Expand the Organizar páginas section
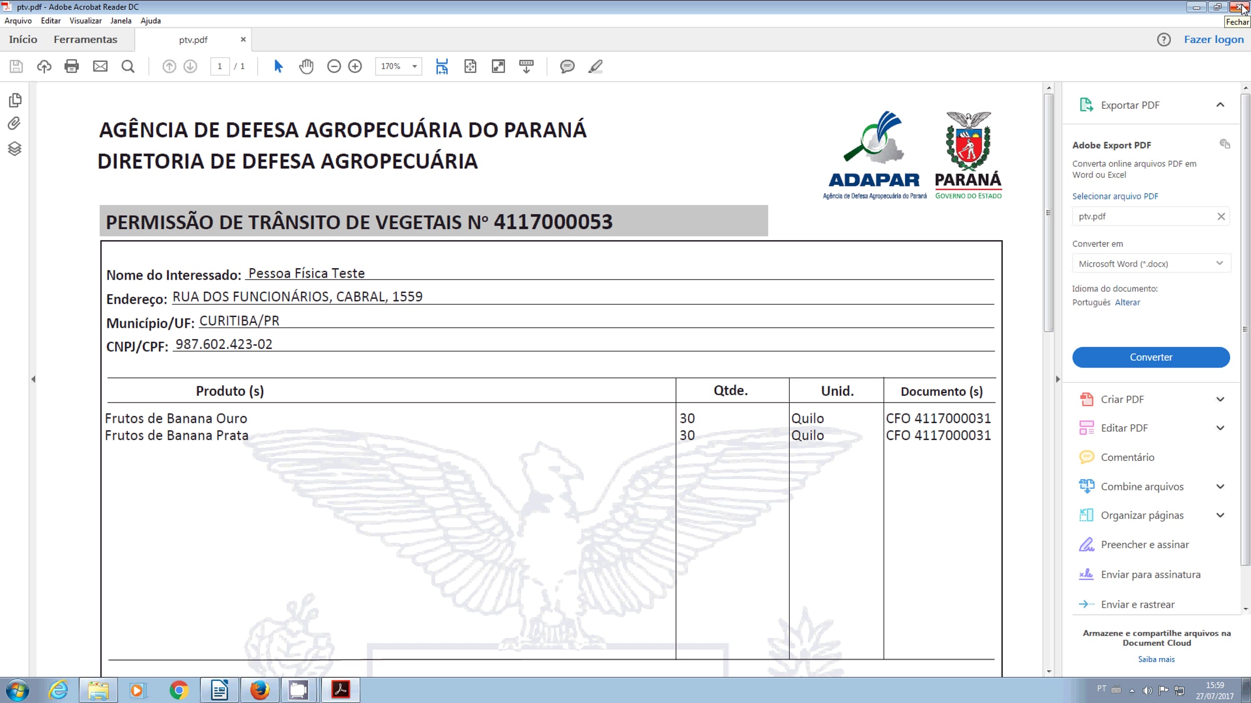The height and width of the screenshot is (703, 1251). pos(1220,515)
